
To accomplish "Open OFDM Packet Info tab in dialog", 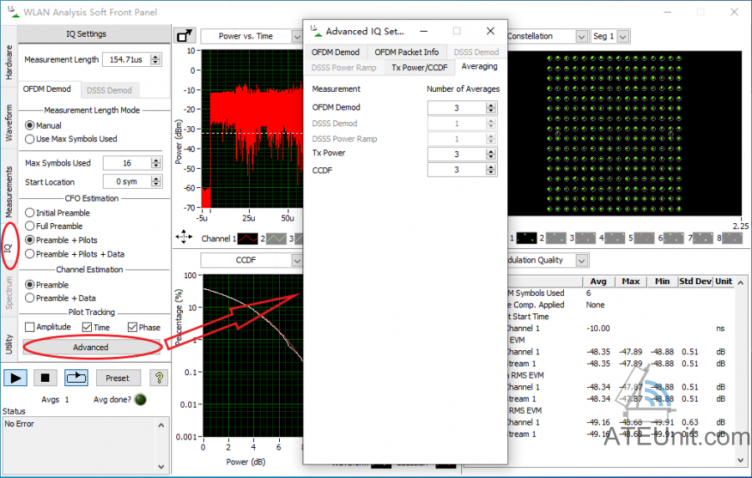I will pos(407,52).
